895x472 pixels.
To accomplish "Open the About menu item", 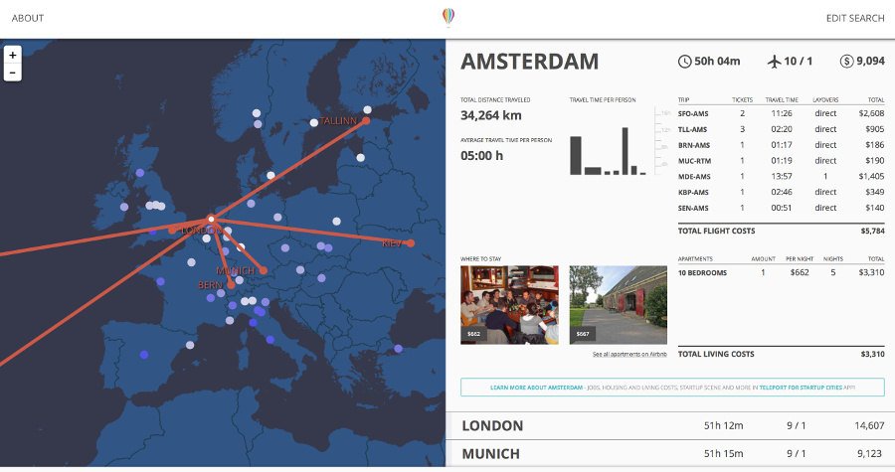I will [x=28, y=18].
